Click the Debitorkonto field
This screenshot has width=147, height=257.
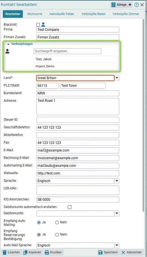pos(75,213)
